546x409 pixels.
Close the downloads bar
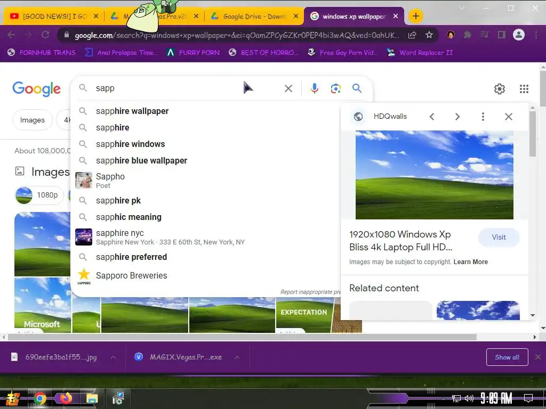point(538,357)
